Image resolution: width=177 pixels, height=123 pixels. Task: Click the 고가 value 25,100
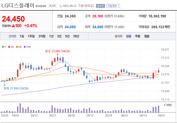click(98, 16)
